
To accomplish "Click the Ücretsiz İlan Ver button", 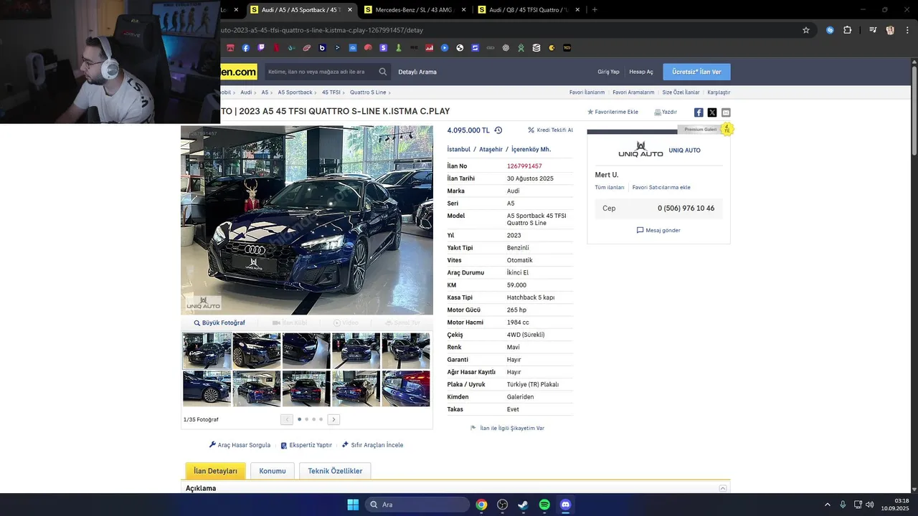I will (696, 72).
